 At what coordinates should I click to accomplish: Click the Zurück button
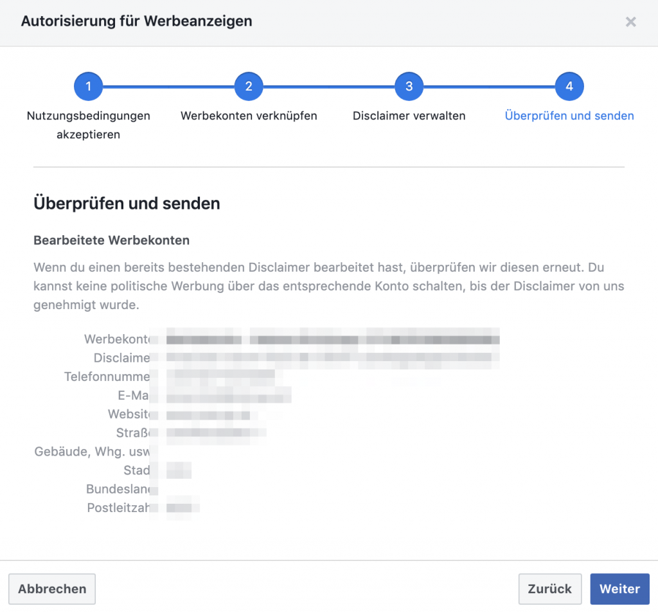click(x=549, y=589)
